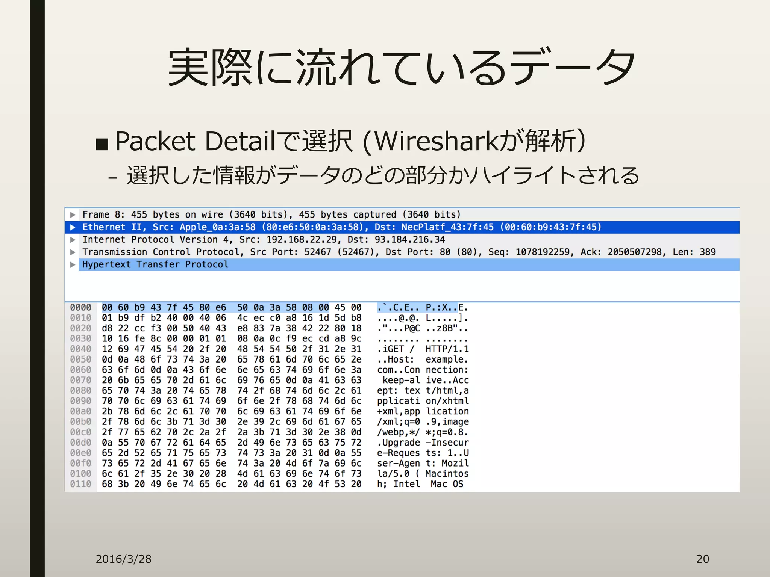The height and width of the screenshot is (577, 770).
Task: Click ASCII text 'h; Intel'
Action: pos(399,484)
